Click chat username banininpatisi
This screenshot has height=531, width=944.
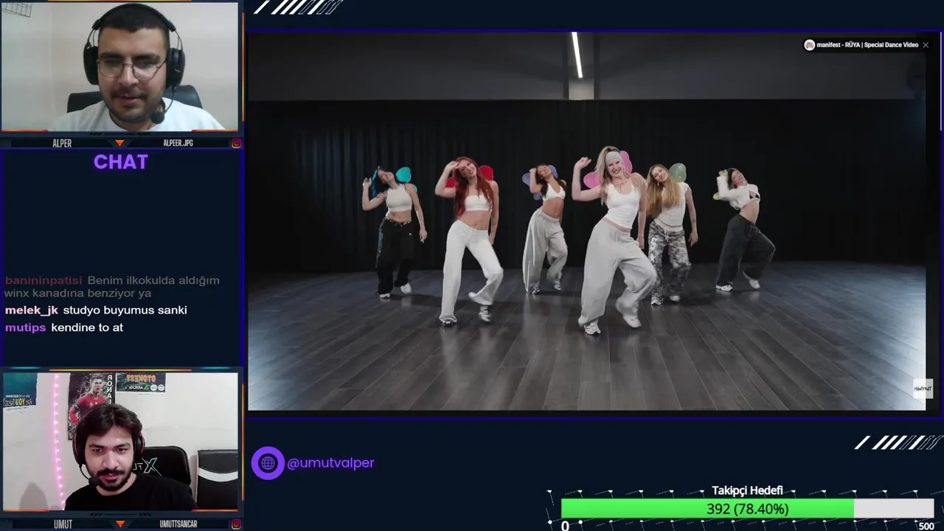tap(44, 280)
